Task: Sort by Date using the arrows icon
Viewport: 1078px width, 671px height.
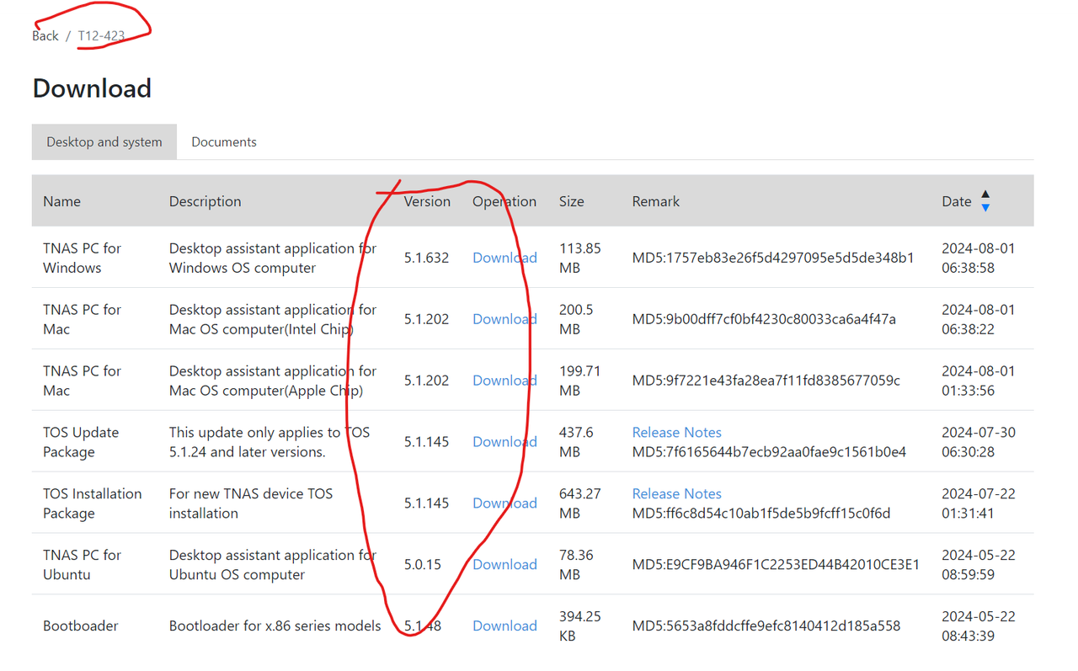Action: [985, 201]
